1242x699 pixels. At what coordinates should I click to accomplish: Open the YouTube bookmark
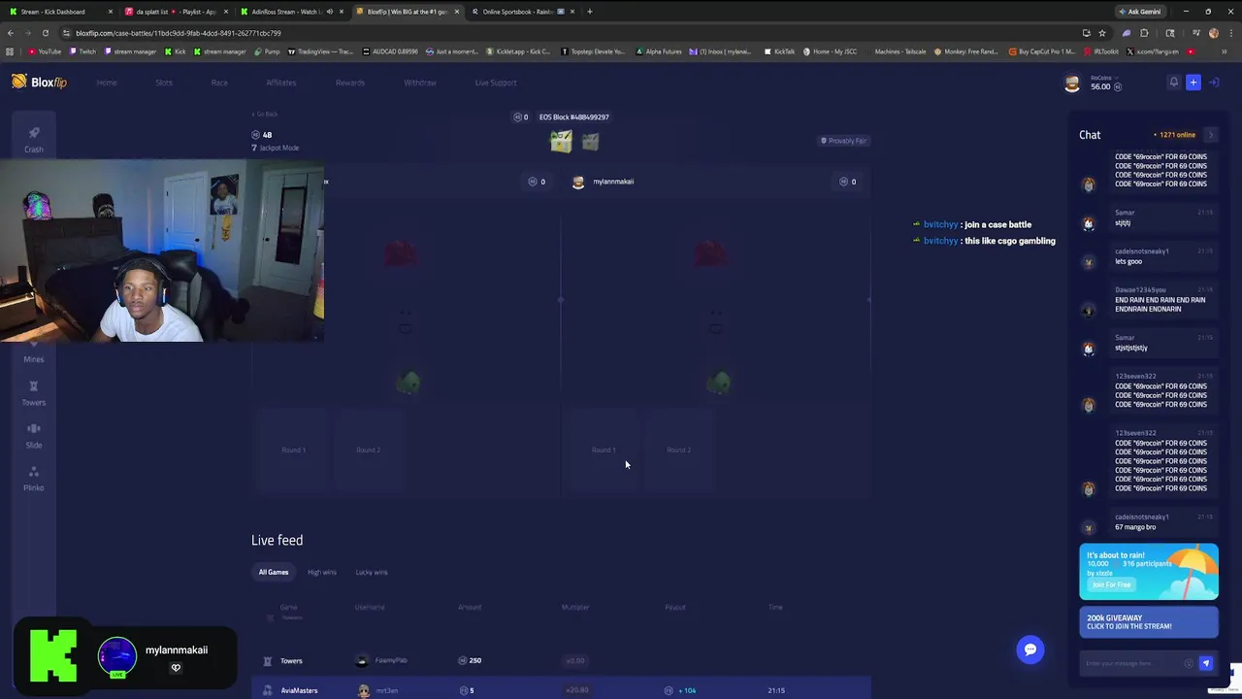[45, 51]
